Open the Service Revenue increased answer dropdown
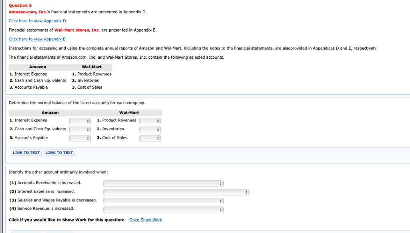Screen dimensions: 410x233 click(163, 209)
